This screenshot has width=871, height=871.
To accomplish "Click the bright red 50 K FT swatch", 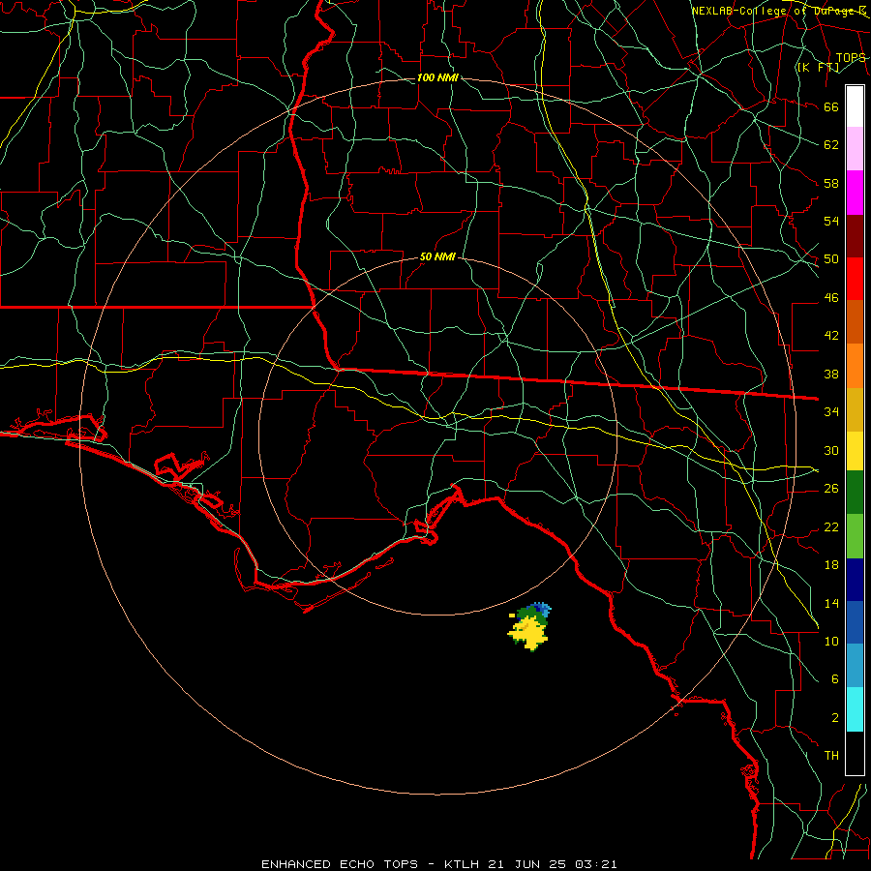I will click(855, 280).
